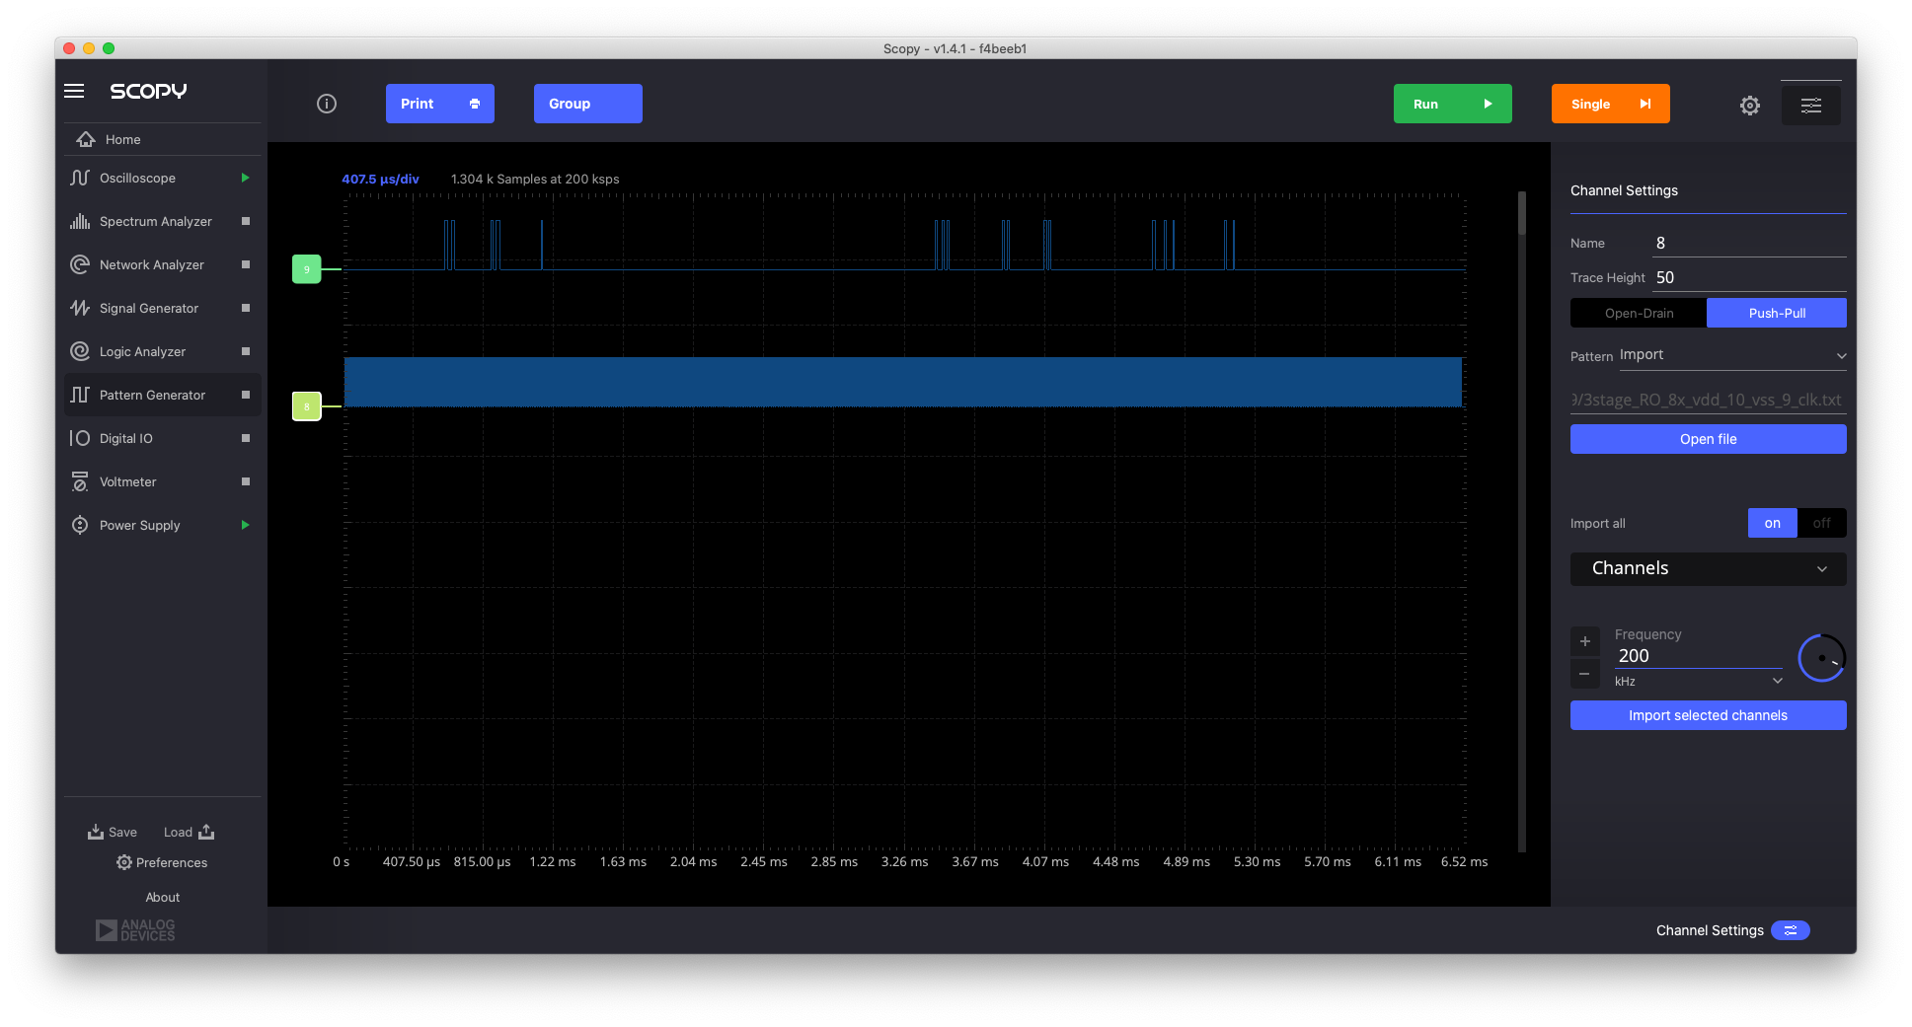
Task: Click the Trace Height input field
Action: click(x=1750, y=277)
